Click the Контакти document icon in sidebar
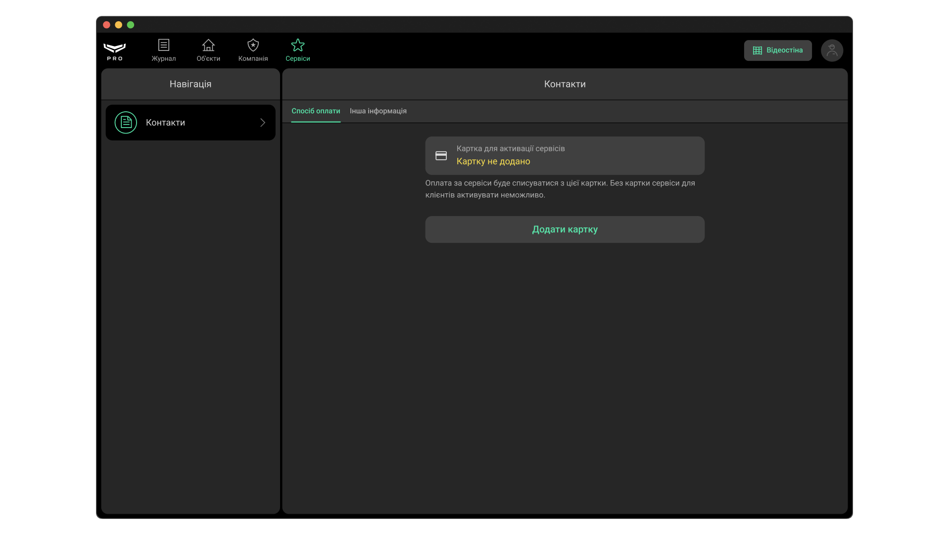The height and width of the screenshot is (534, 950). 126,123
